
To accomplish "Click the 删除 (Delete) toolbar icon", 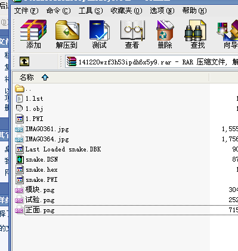I will [165, 30].
